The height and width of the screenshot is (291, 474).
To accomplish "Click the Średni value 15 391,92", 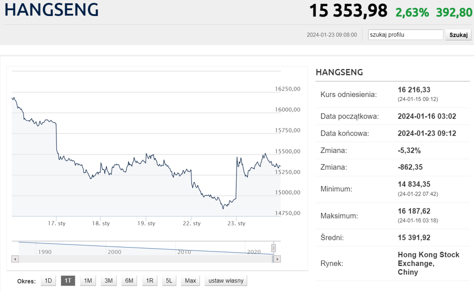I will pyautogui.click(x=414, y=237).
